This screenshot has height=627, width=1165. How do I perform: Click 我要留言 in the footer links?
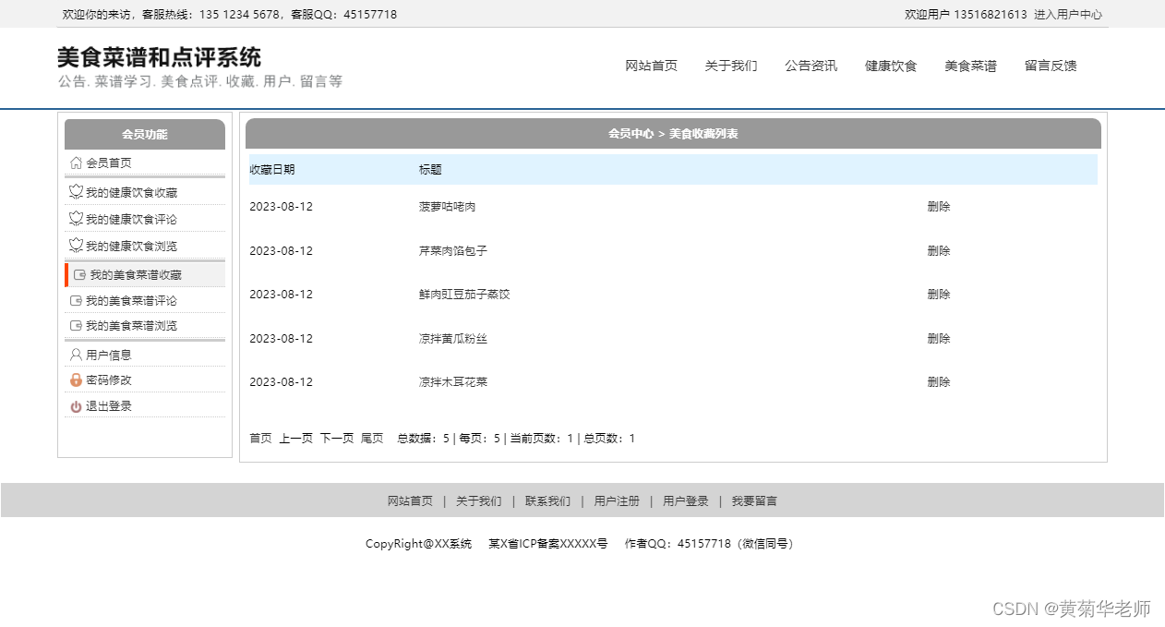(x=754, y=500)
